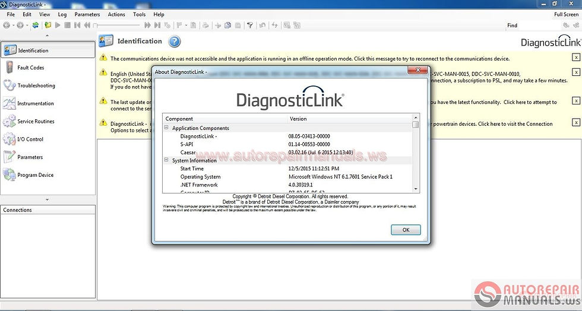Open the Fault Codes panel
This screenshot has height=311, width=582.
48,68
